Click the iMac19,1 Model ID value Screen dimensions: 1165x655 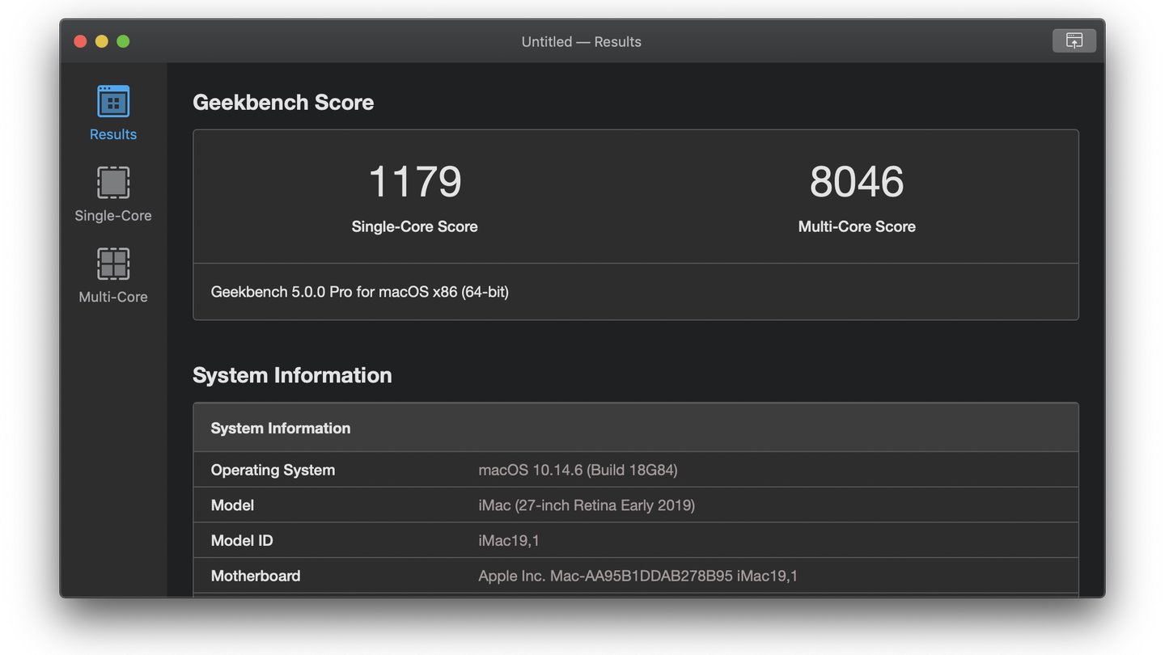tap(509, 540)
